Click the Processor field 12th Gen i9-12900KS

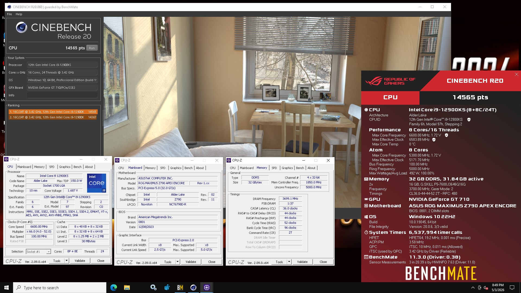click(x=62, y=65)
